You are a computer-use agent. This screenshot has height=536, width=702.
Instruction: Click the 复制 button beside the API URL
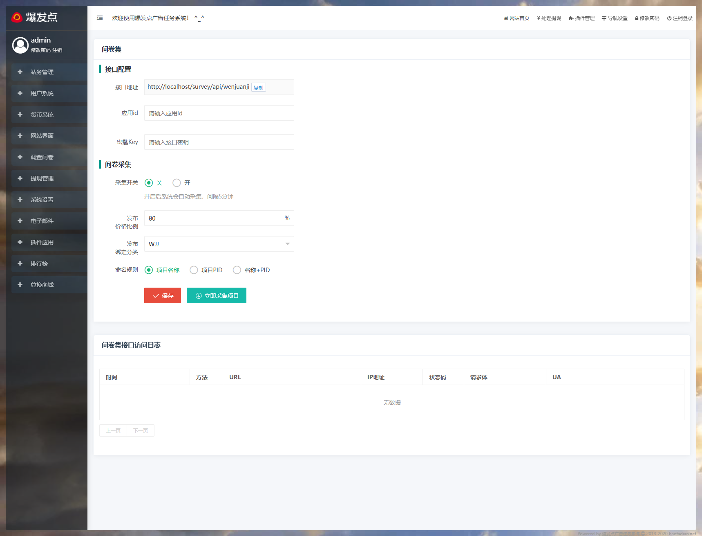point(258,88)
